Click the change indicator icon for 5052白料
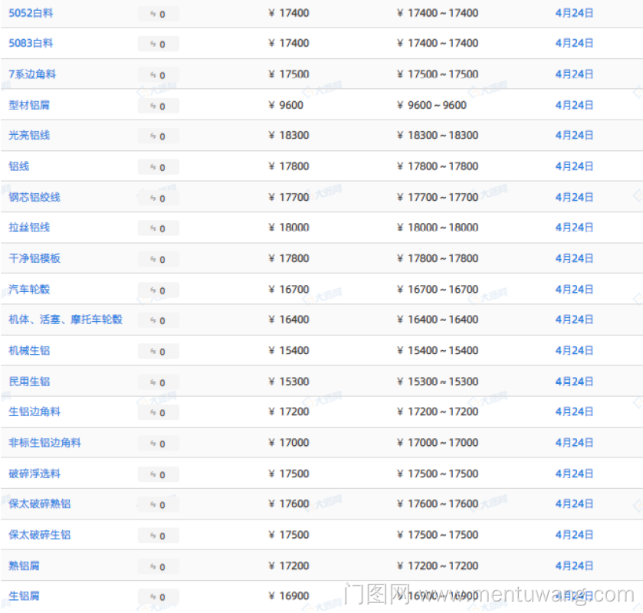 [x=153, y=14]
